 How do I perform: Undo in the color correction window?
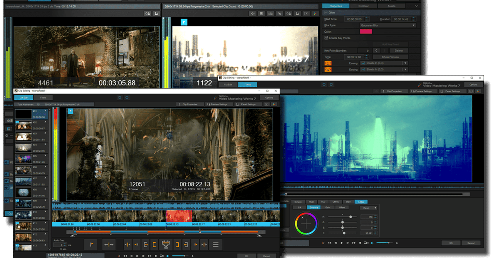pos(324,84)
